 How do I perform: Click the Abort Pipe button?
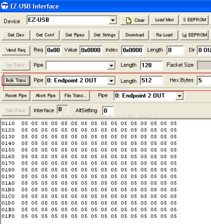coord(45,96)
